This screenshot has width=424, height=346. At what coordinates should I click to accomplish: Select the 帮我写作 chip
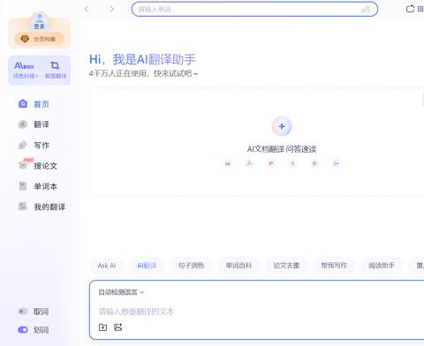[334, 266]
